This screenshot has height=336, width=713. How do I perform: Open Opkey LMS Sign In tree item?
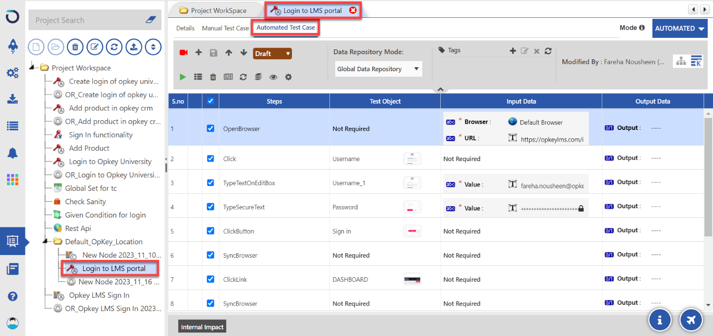[x=99, y=295]
